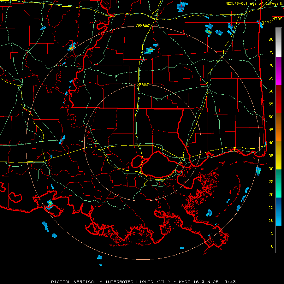Click the 10 value on the color scale
The image size is (284, 284).
[x=271, y=221]
